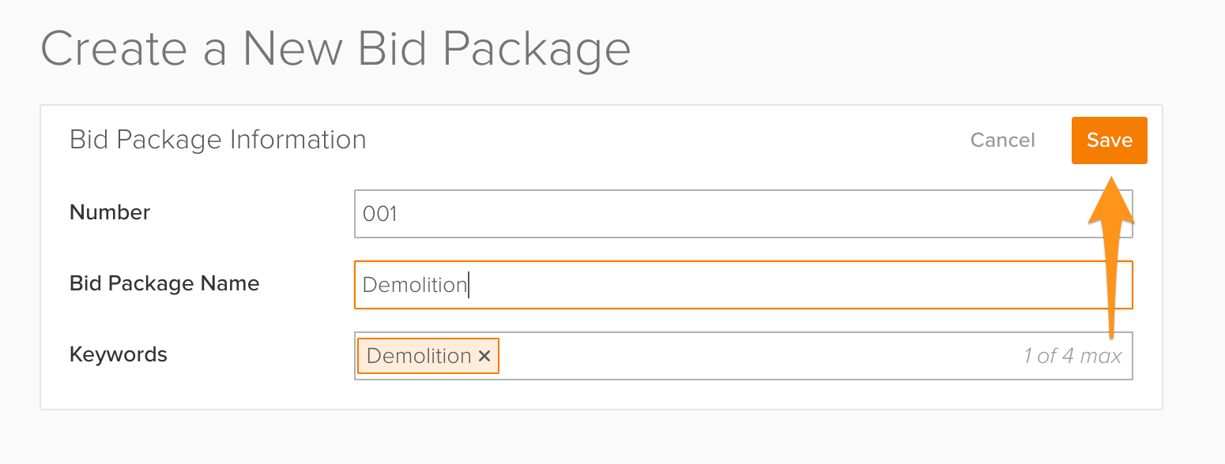Screen dimensions: 1225x464
Task: Select the Cancel option next to Save
Action: click(1002, 140)
